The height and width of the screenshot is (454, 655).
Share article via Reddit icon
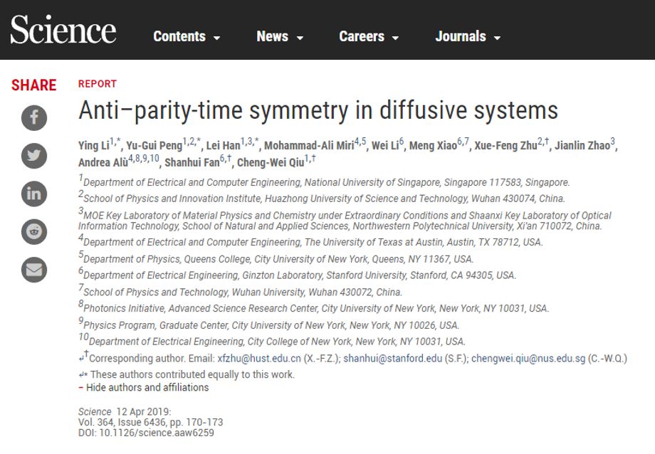(34, 231)
